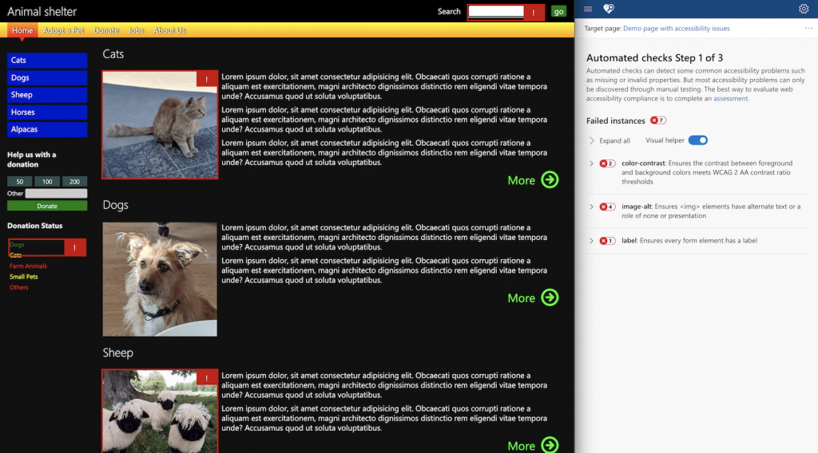Choose the 50 donation amount
Image resolution: width=818 pixels, height=453 pixels.
(x=20, y=182)
